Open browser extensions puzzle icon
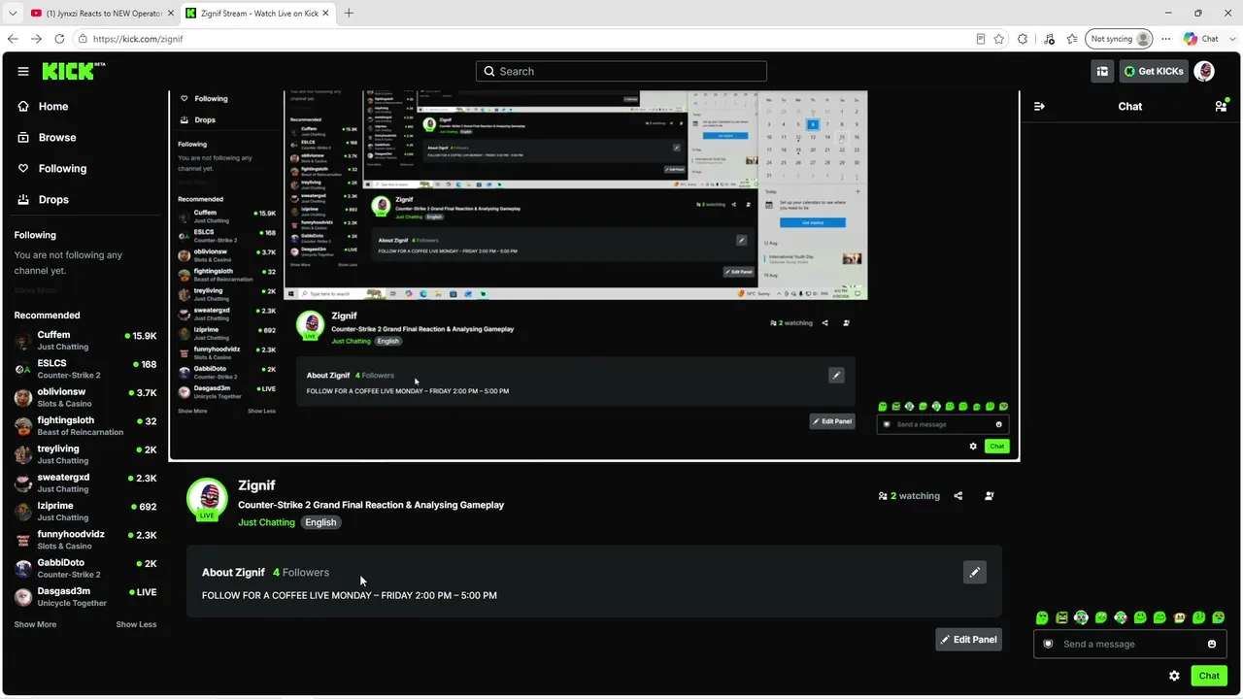The width and height of the screenshot is (1243, 699). (1023, 39)
